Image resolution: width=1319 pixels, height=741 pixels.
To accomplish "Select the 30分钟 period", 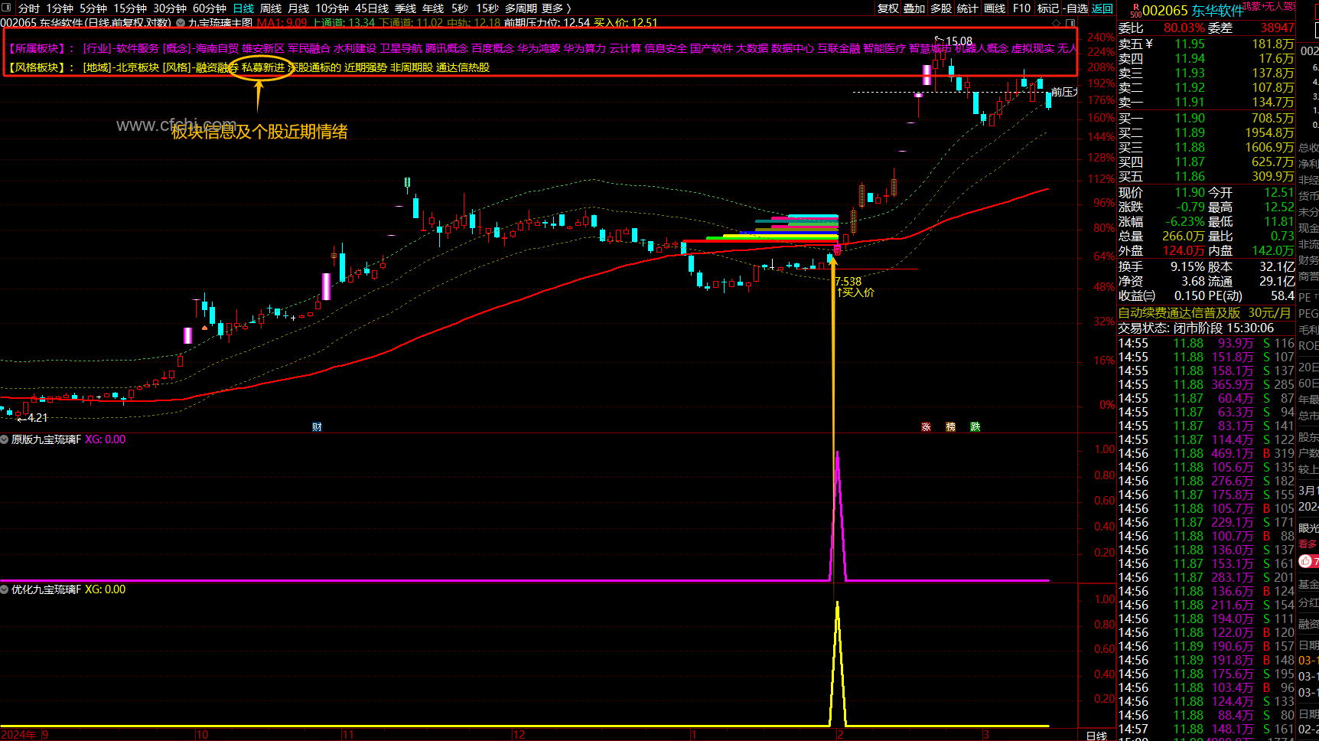I will coord(170,8).
